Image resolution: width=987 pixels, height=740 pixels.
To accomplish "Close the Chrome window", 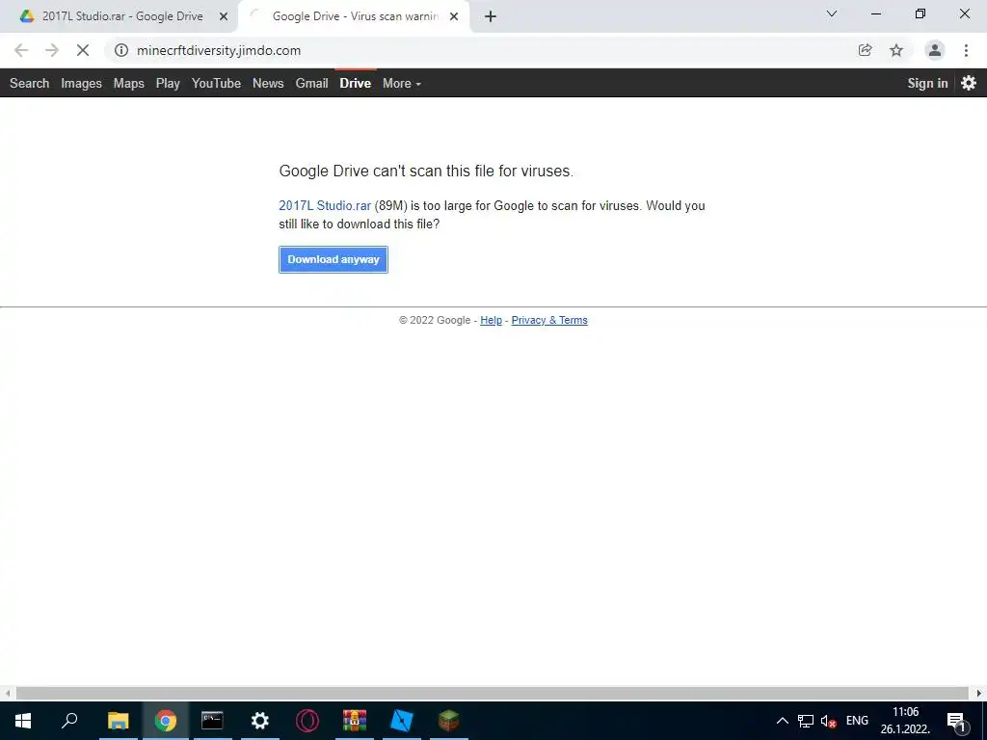I will point(964,13).
